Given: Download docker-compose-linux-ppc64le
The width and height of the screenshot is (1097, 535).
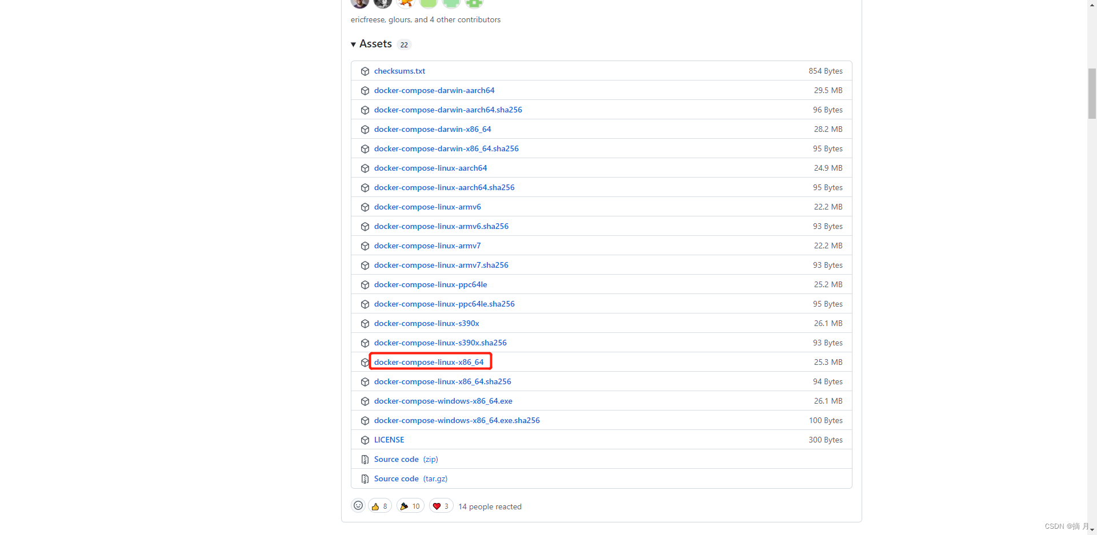Looking at the screenshot, I should point(430,284).
